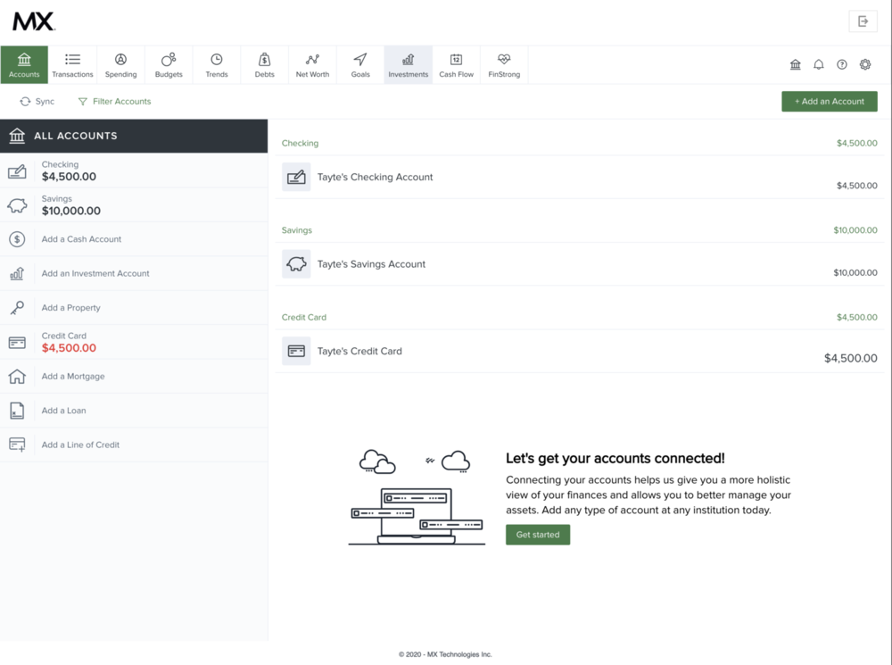
Task: Open the Budgets tab
Action: tap(169, 65)
